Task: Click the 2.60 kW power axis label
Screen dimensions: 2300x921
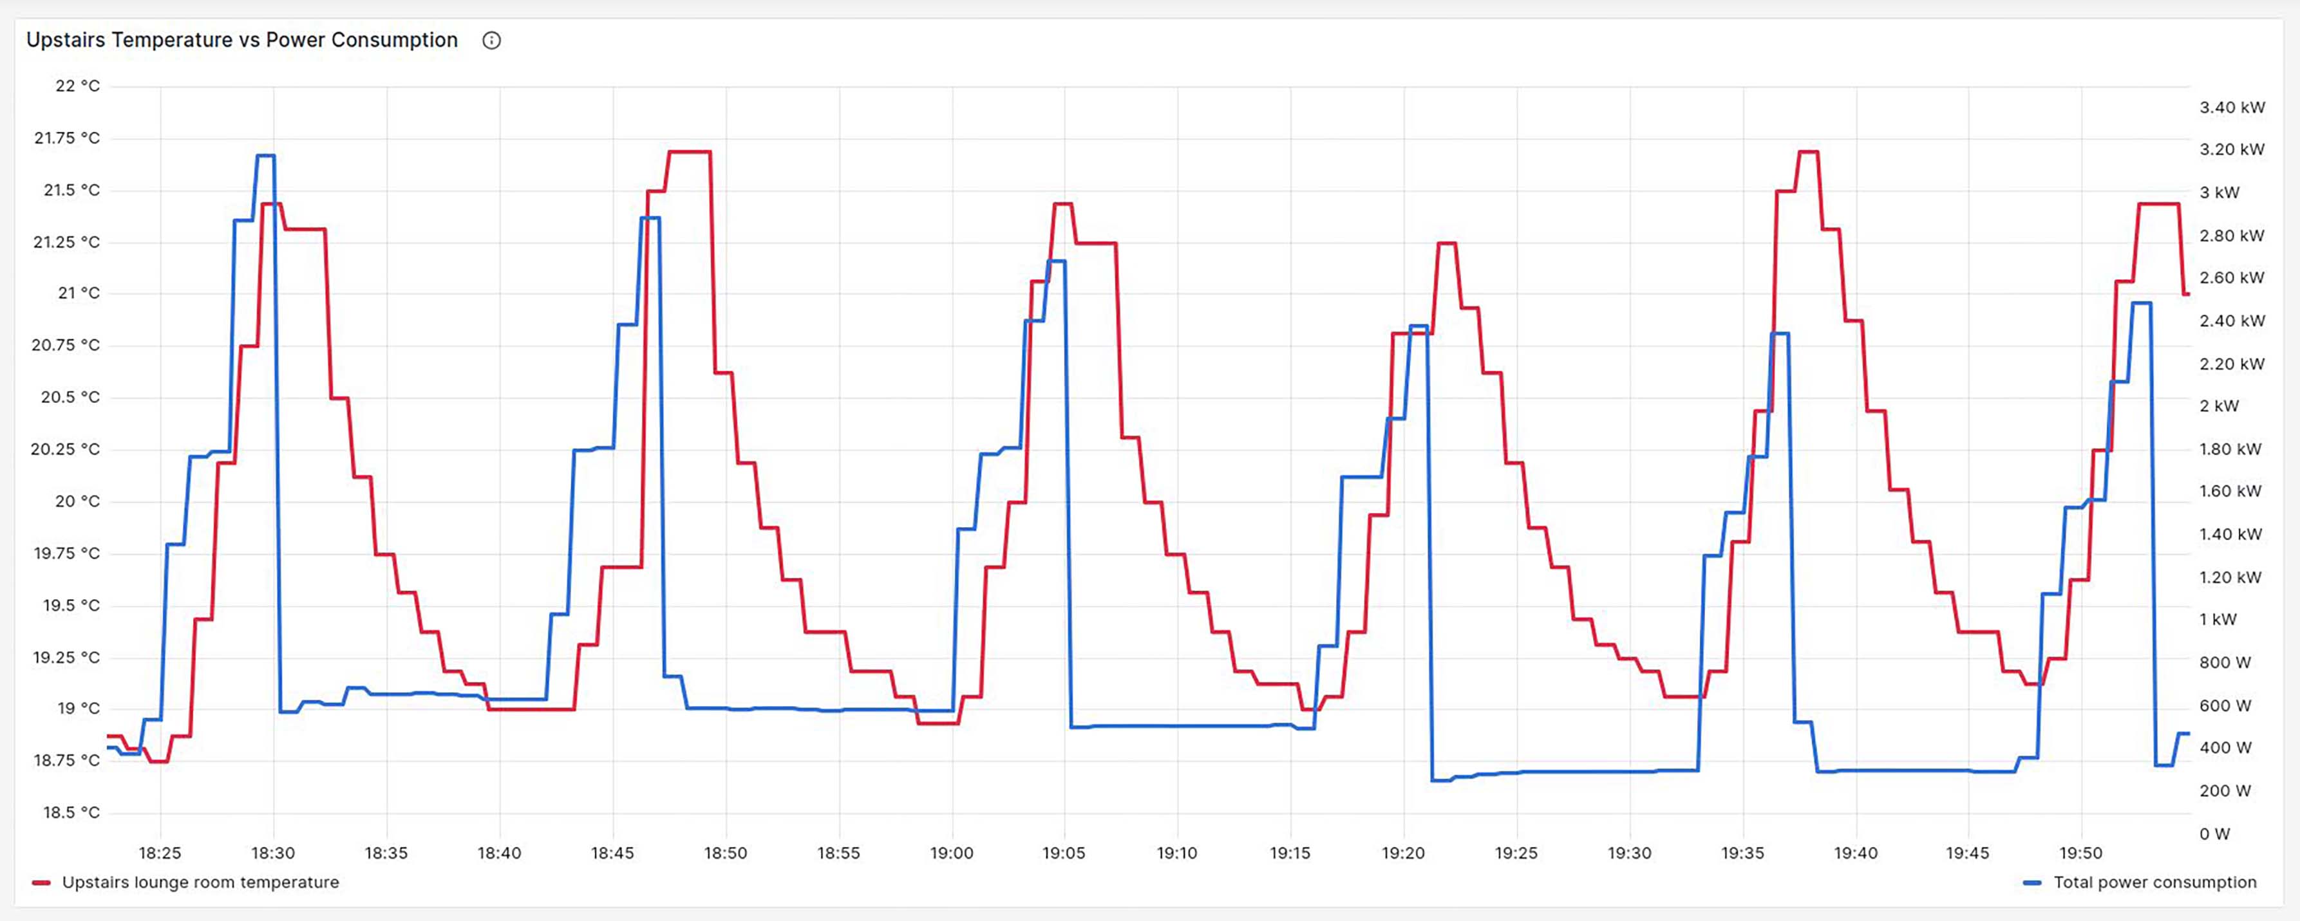Action: pos(2232,277)
